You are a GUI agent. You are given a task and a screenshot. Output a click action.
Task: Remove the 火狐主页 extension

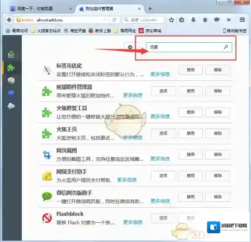tap(218, 134)
